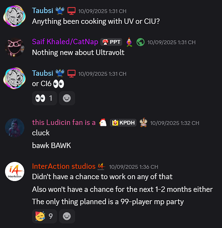Open the CatNap avatar image
222x228 pixels.
tap(15, 47)
